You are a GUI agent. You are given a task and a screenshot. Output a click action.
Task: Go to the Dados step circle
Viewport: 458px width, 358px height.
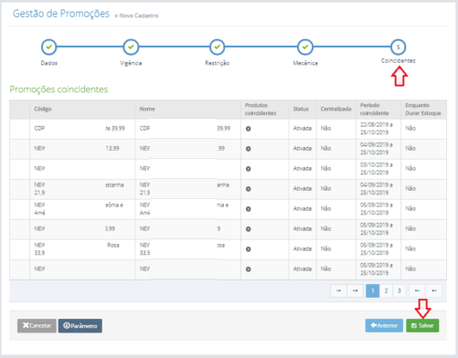(x=48, y=47)
